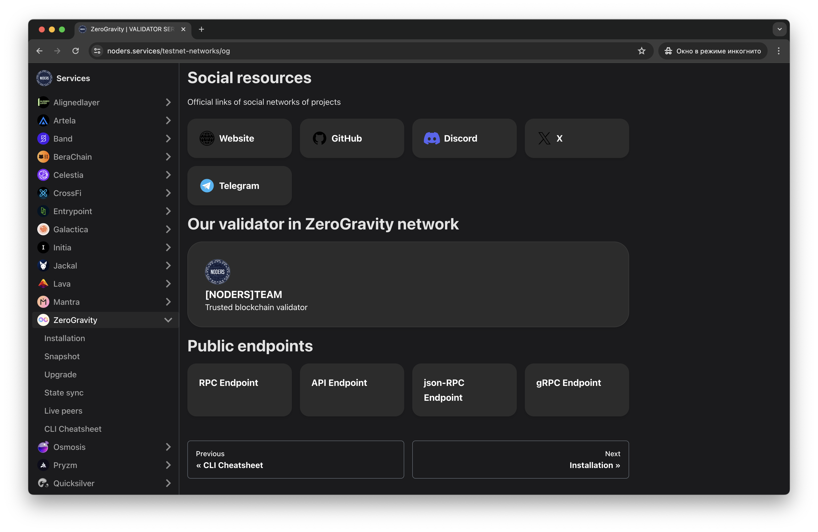The height and width of the screenshot is (532, 818).
Task: Expand the Lava section chevron
Action: point(168,284)
